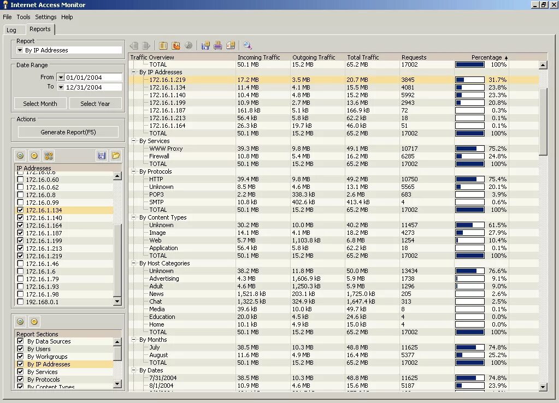
Task: Open the Report type dropdown
Action: click(x=20, y=50)
